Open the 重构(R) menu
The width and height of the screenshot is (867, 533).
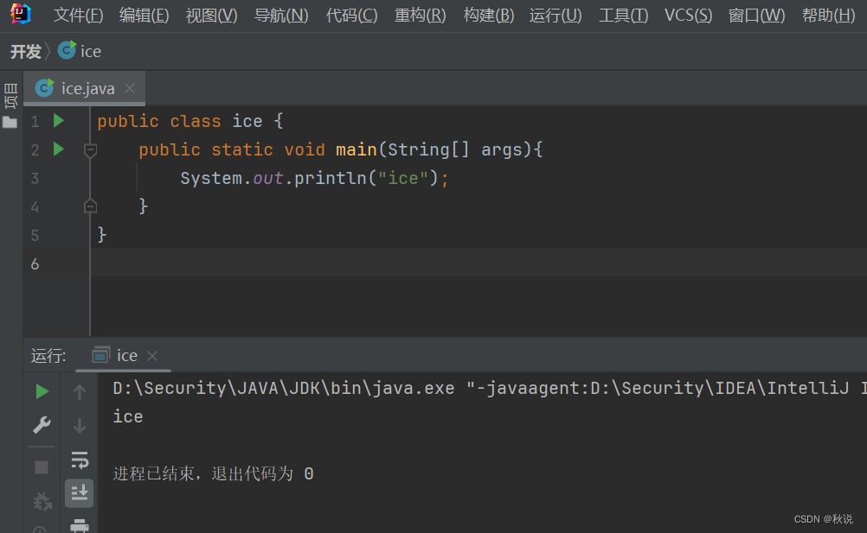tap(421, 16)
